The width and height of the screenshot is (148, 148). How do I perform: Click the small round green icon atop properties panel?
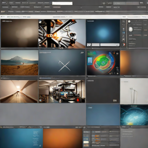pos(129,21)
